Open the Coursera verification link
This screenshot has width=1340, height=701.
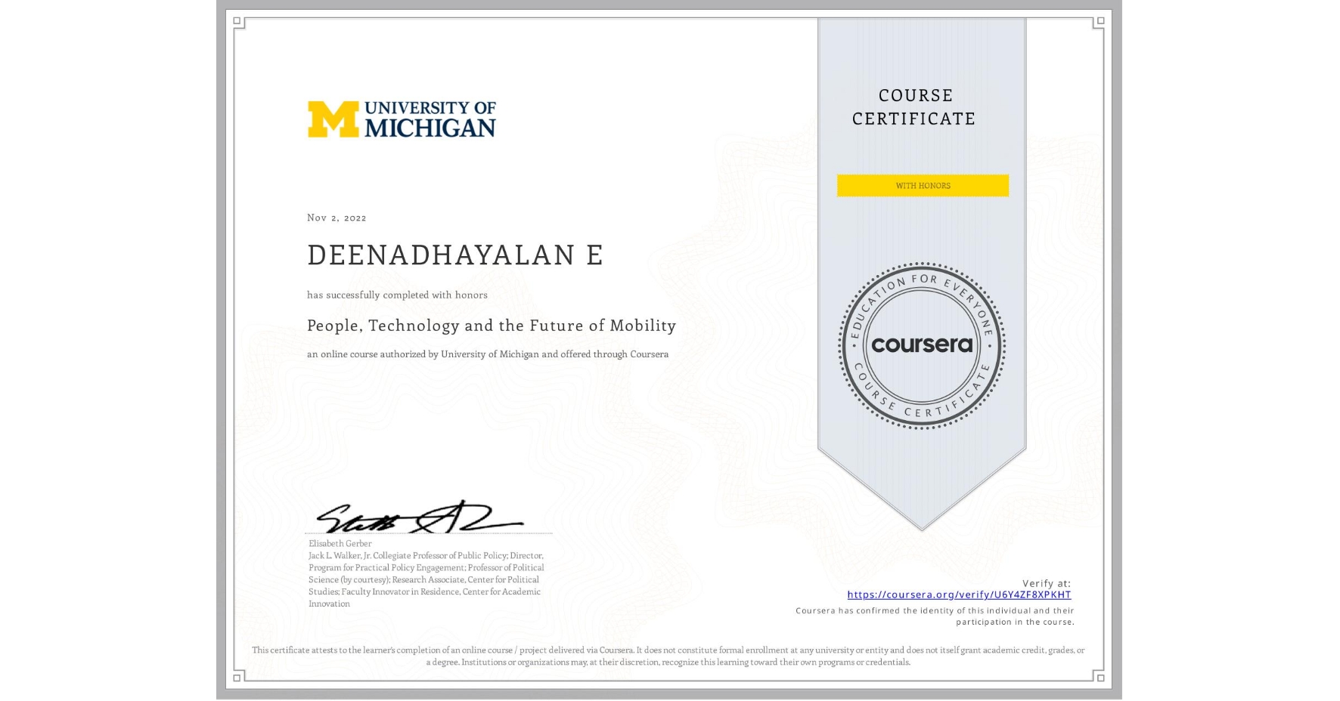pos(959,594)
